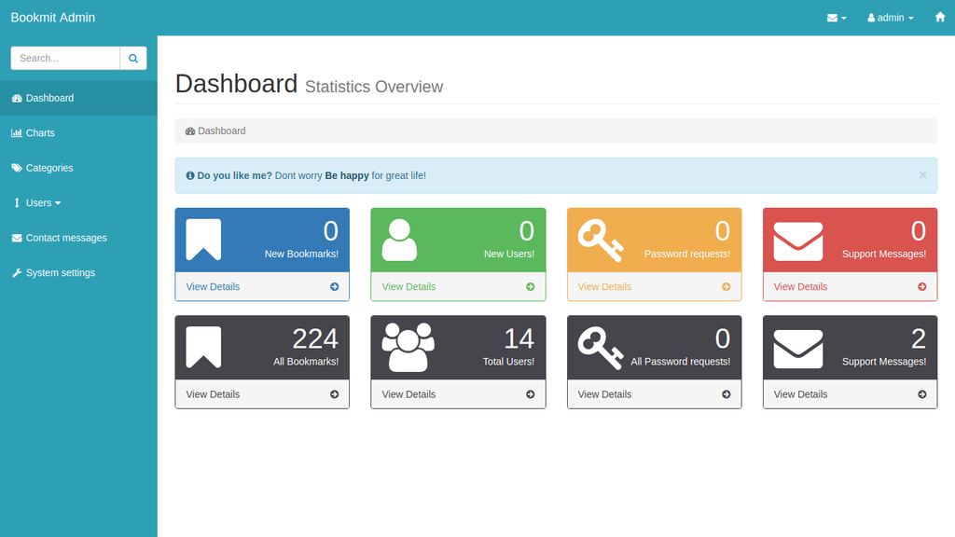Click the home icon in top bar

(940, 17)
